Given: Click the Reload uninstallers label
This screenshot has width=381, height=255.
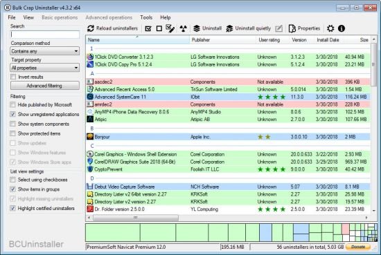Looking at the screenshot, I should click(117, 28).
